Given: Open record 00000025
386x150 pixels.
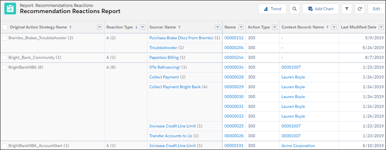Looking at the screenshot, I should [234, 126].
